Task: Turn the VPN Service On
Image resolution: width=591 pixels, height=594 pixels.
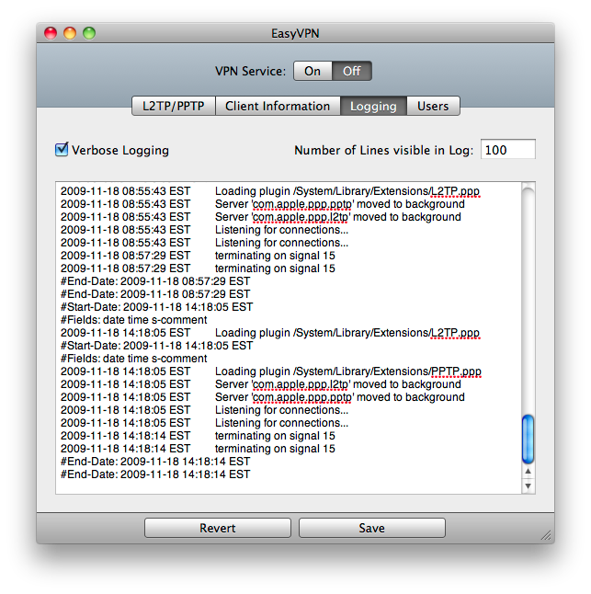Action: [x=313, y=71]
